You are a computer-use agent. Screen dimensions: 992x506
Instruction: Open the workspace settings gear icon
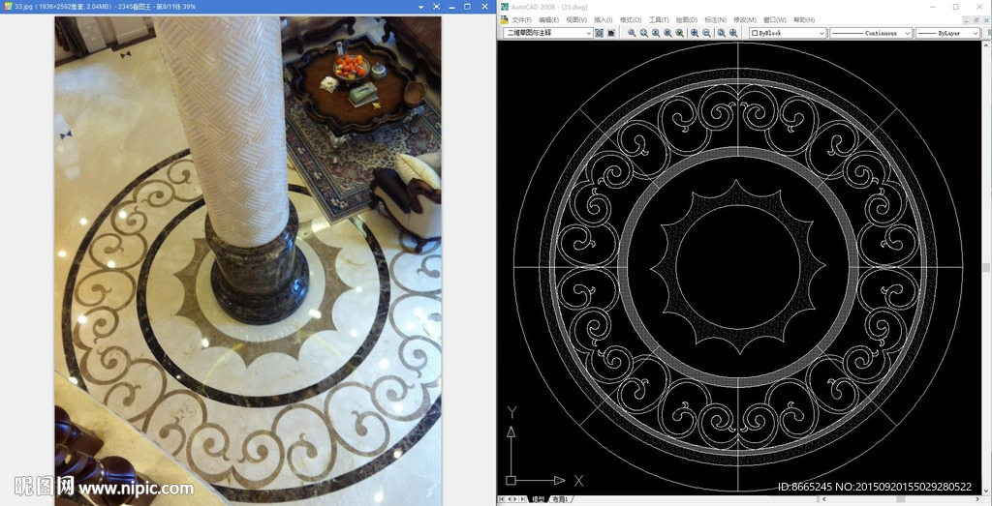click(600, 33)
